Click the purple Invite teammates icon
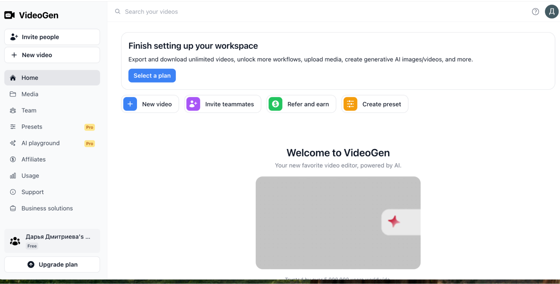This screenshot has width=560, height=284. point(193,104)
